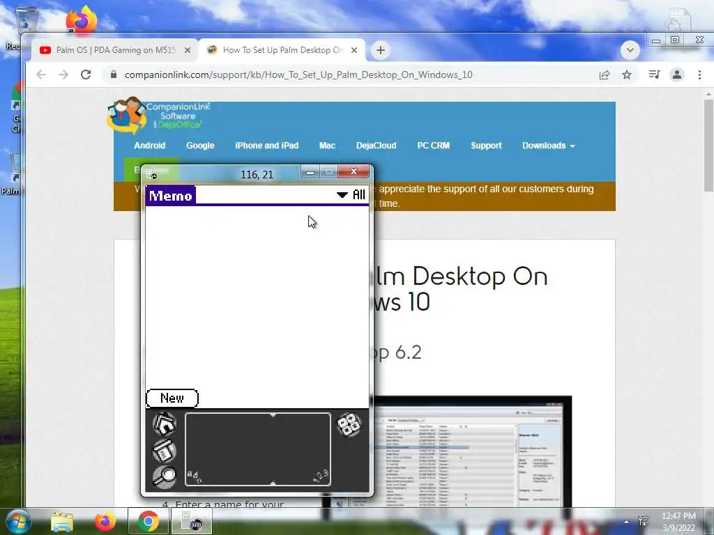Open a new Chrome tab
The height and width of the screenshot is (535, 714).
[381, 50]
